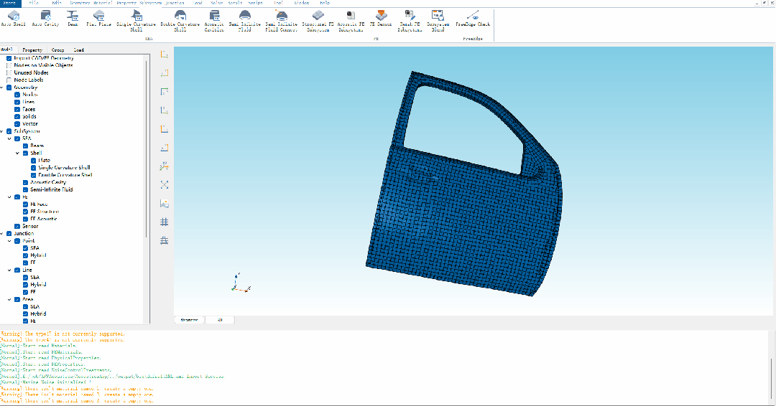Select the FE Sensor tool
Screen dimensions: 776x406
381,19
